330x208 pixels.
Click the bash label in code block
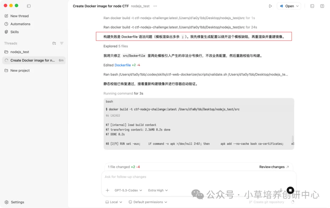[x=109, y=101]
